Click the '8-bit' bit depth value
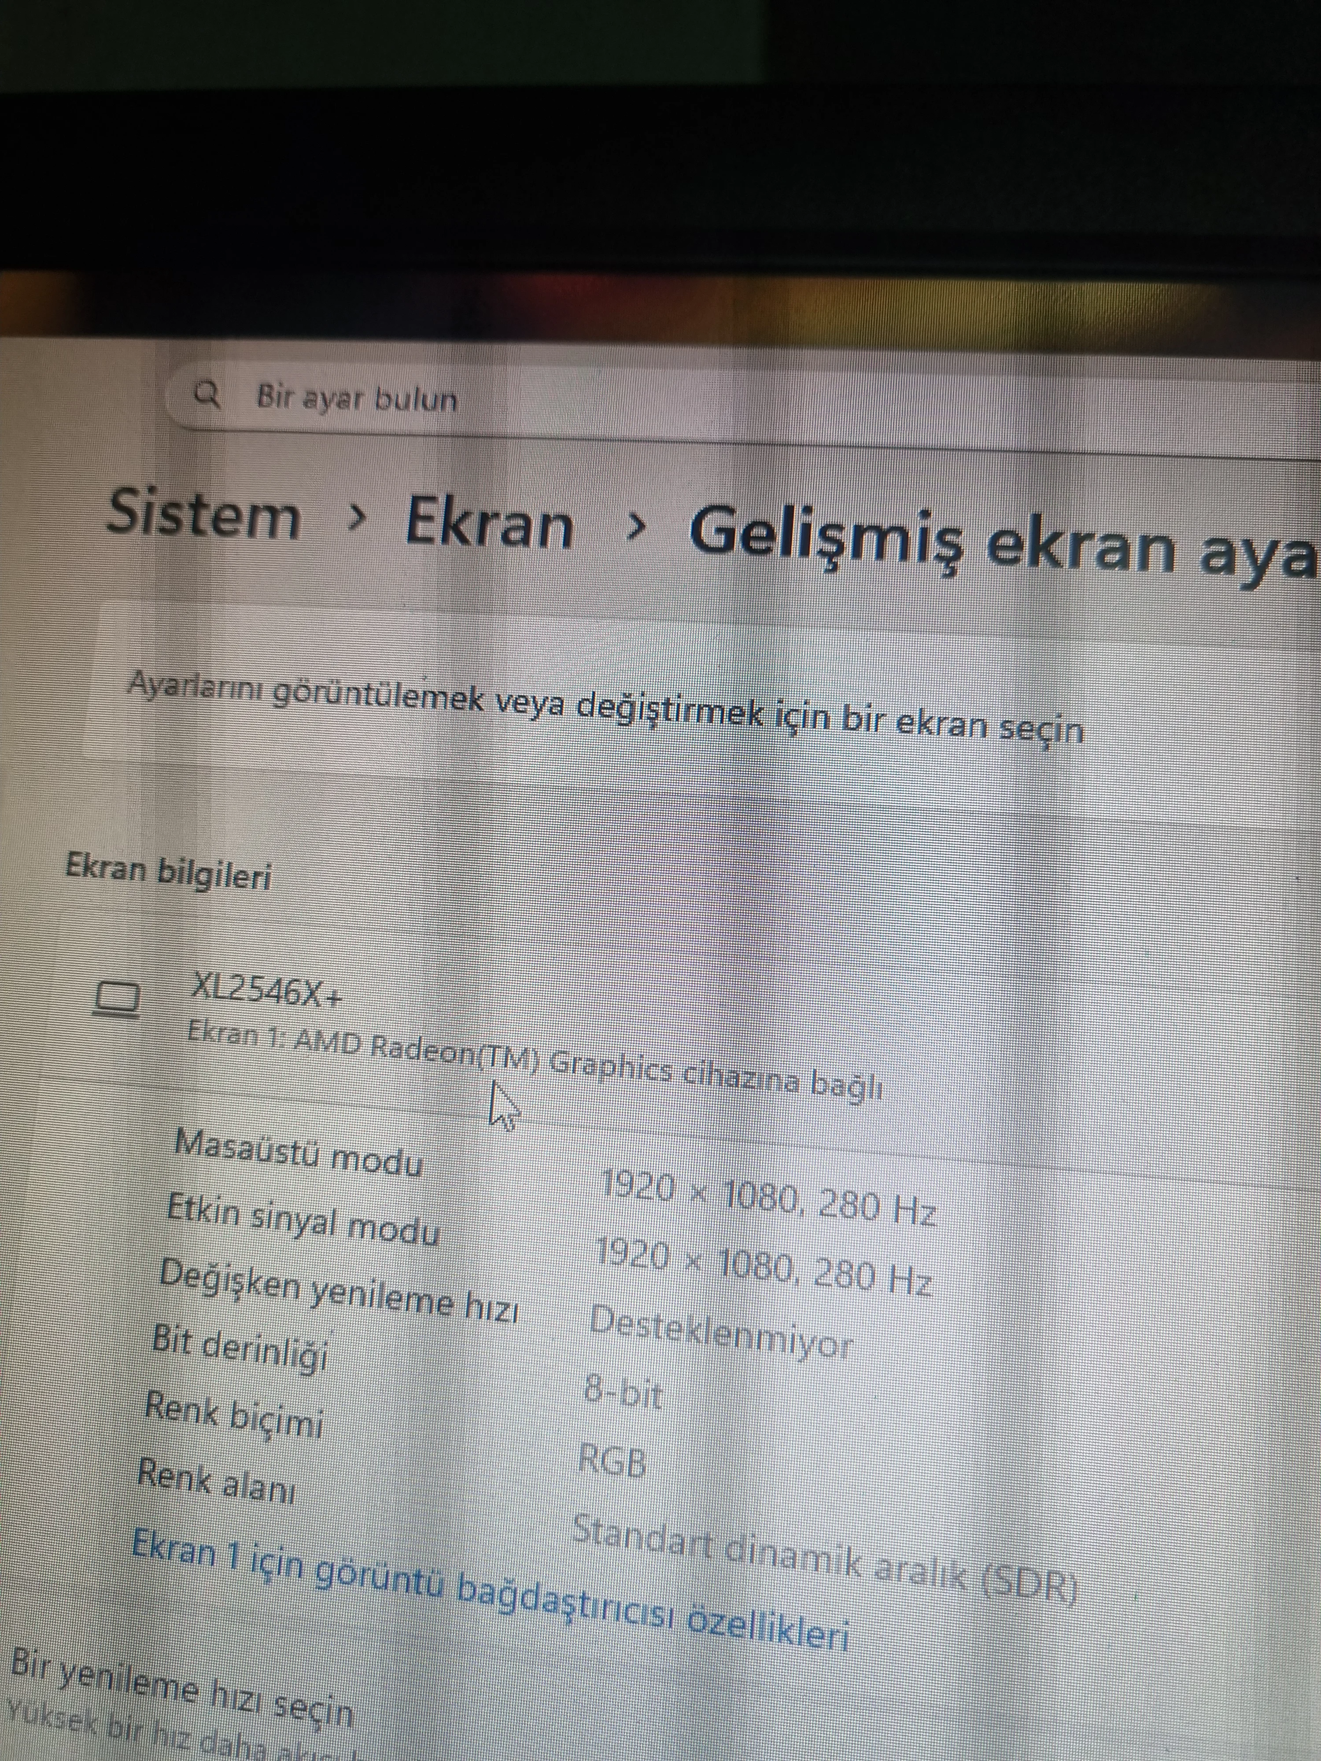 coord(623,1393)
